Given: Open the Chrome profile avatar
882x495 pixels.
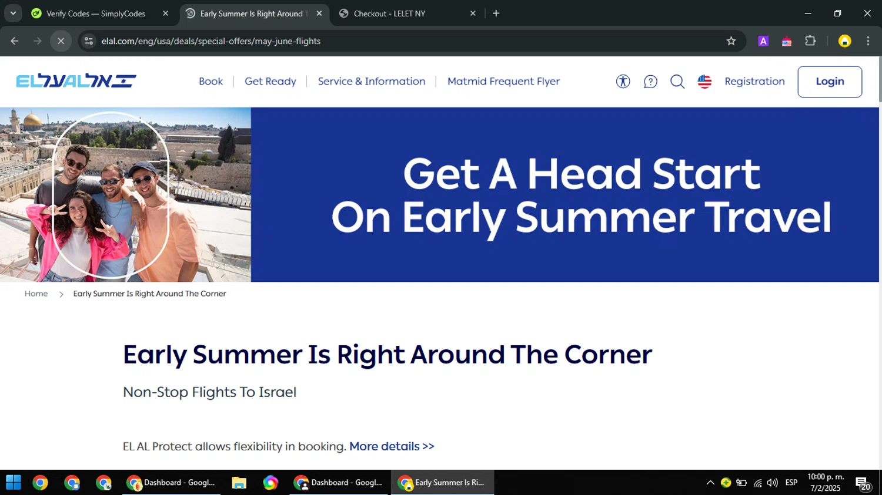Looking at the screenshot, I should (844, 41).
